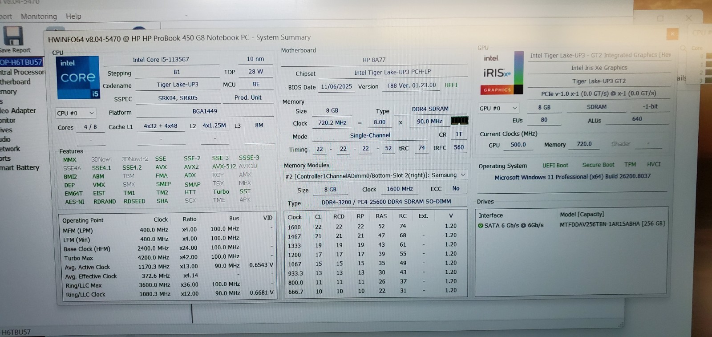The width and height of the screenshot is (712, 337).
Task: Click the Save Report floppy disk icon
Action: (x=13, y=36)
